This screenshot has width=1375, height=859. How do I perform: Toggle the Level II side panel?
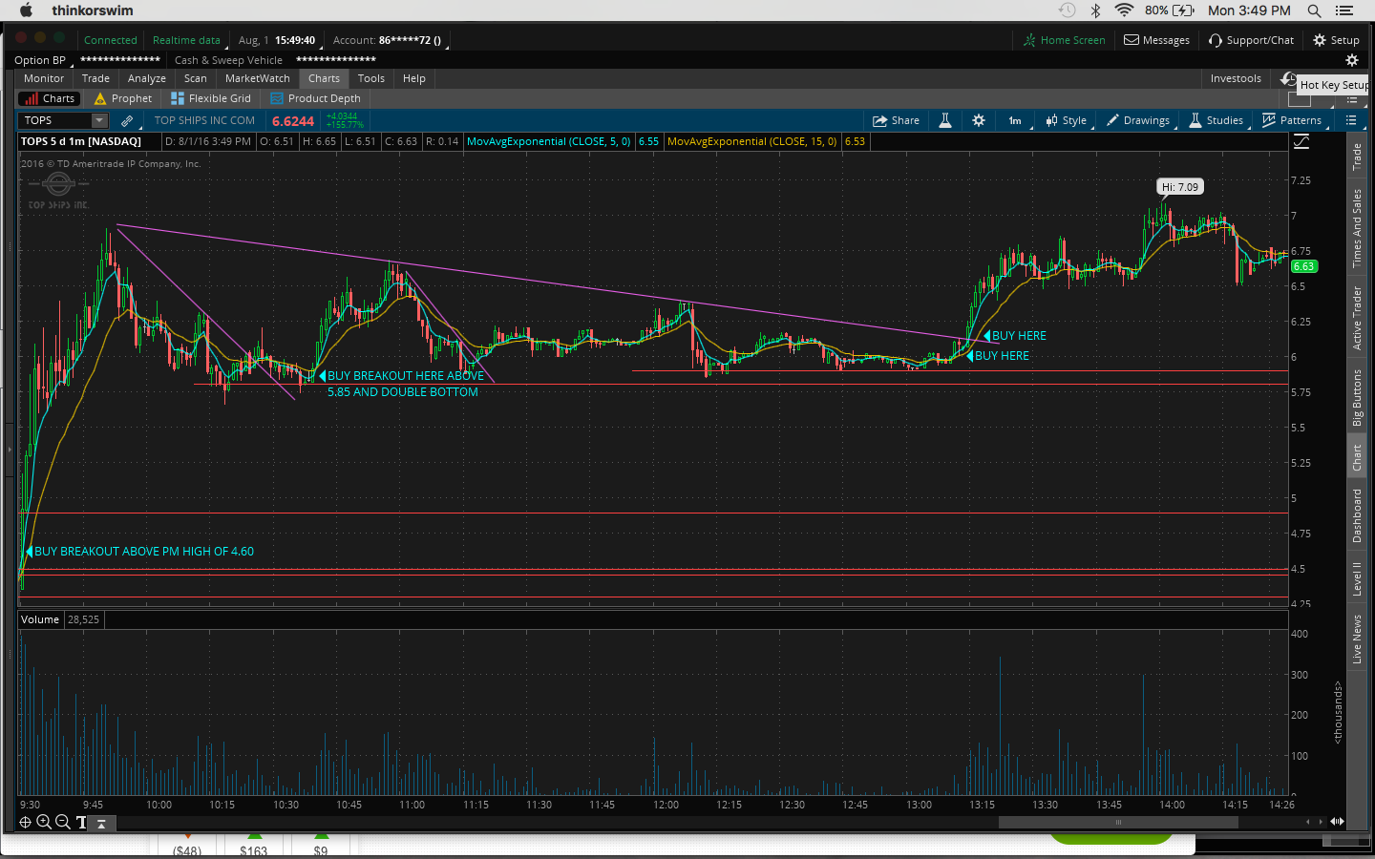(x=1357, y=579)
